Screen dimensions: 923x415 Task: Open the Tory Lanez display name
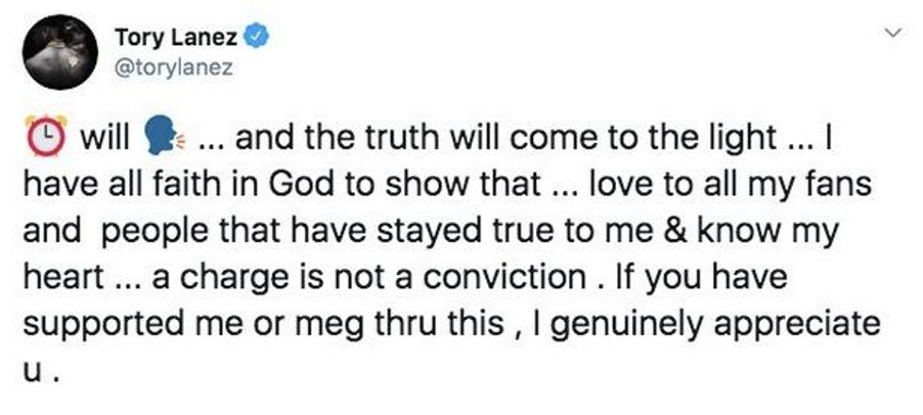[177, 38]
